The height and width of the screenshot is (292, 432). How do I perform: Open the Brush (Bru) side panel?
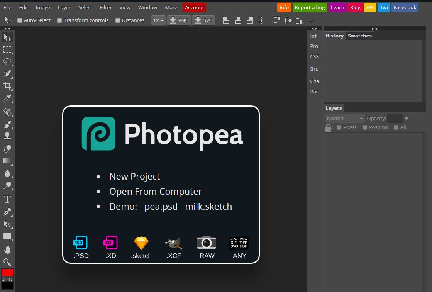pos(314,69)
